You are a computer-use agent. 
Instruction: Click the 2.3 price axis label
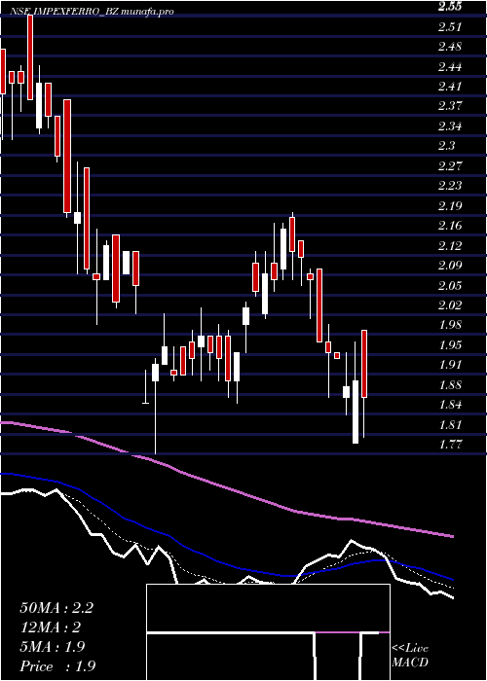(446, 146)
